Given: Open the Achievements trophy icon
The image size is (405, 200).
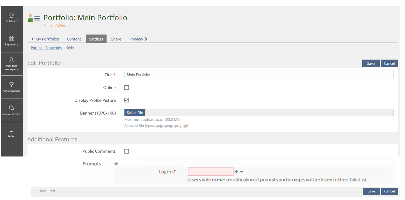Looking at the screenshot, I should pos(11,85).
